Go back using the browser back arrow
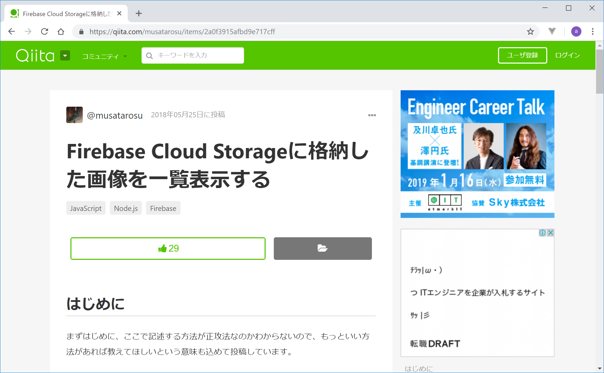The height and width of the screenshot is (373, 604). 12,31
